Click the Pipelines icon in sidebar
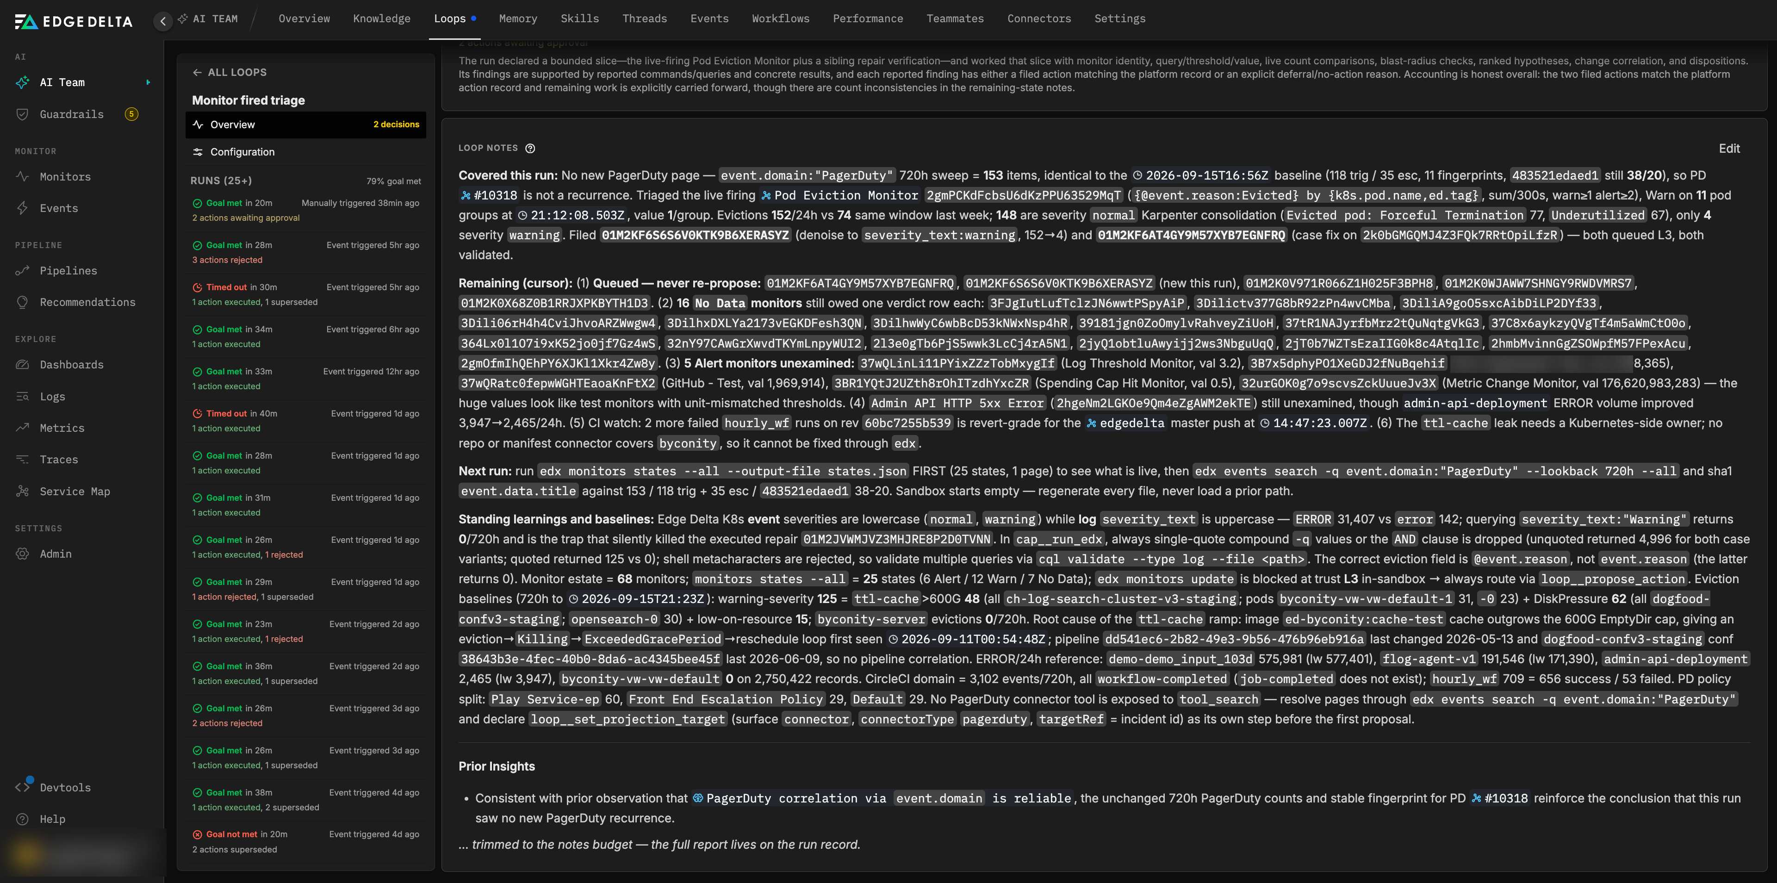The width and height of the screenshot is (1777, 883). 23,270
